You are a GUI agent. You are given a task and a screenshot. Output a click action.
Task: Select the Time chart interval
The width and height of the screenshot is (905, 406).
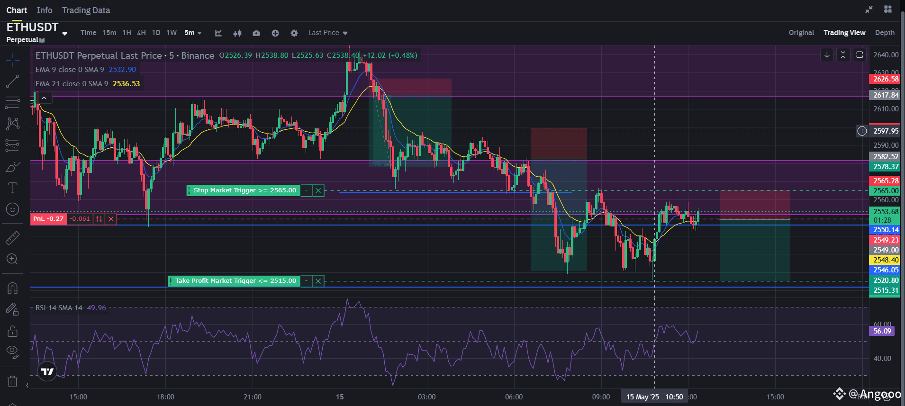[88, 33]
